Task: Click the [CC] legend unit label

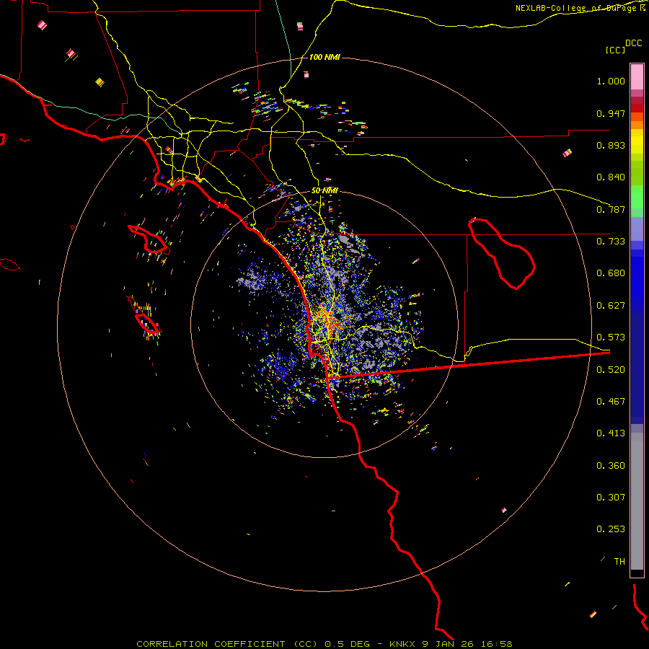Action: point(615,50)
